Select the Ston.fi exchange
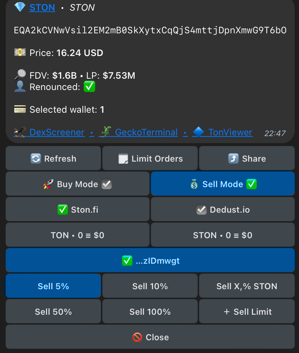This screenshot has height=353, width=299. point(78,209)
